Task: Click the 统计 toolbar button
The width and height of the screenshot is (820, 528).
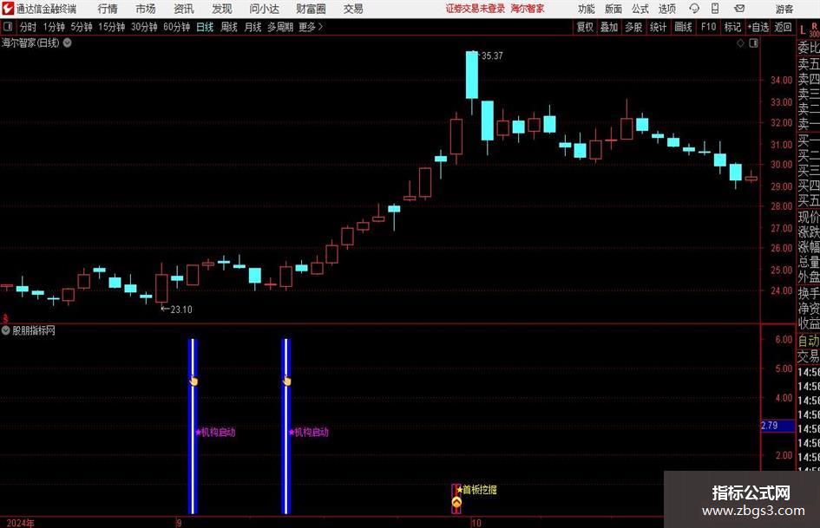Action: point(658,27)
